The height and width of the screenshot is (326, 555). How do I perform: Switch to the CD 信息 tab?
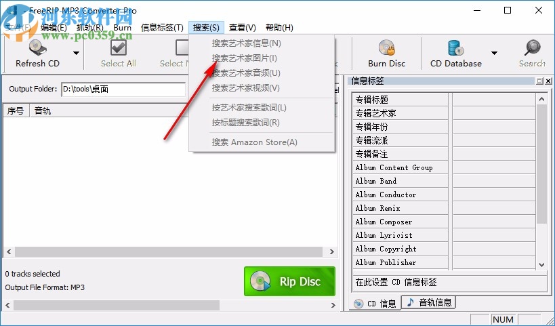tap(375, 304)
